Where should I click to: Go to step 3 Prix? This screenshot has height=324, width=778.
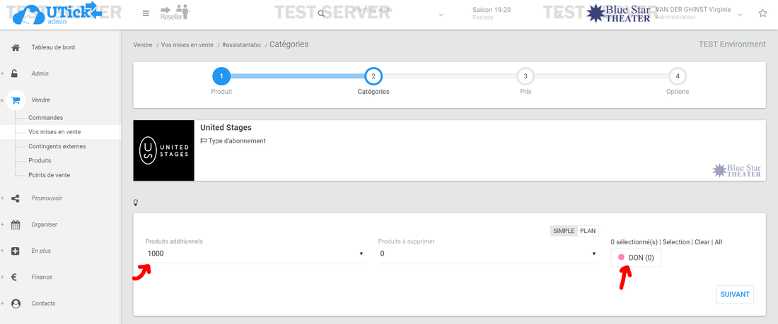coord(525,76)
